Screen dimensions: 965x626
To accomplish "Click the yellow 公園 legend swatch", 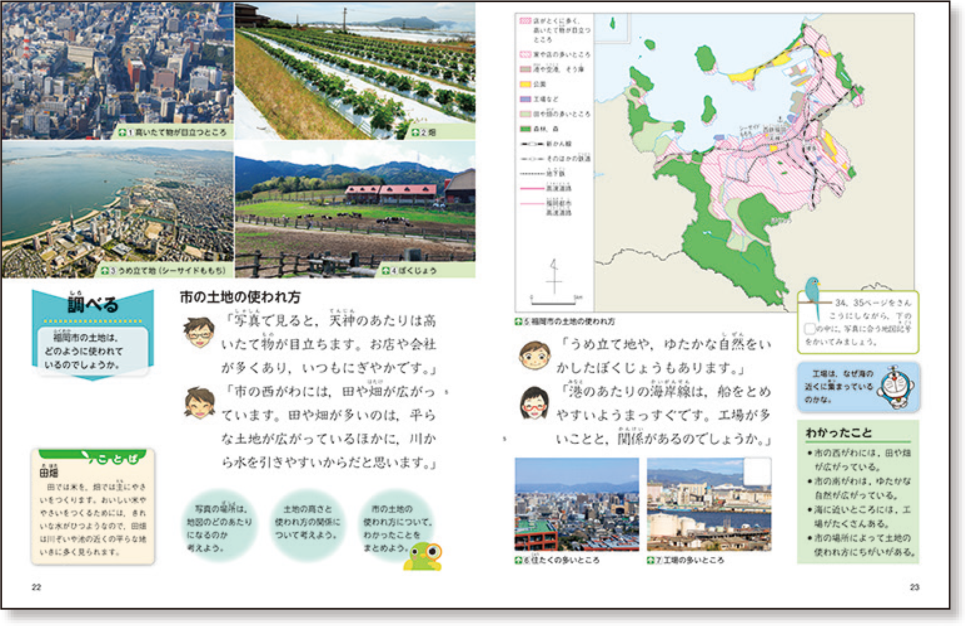I will click(525, 84).
